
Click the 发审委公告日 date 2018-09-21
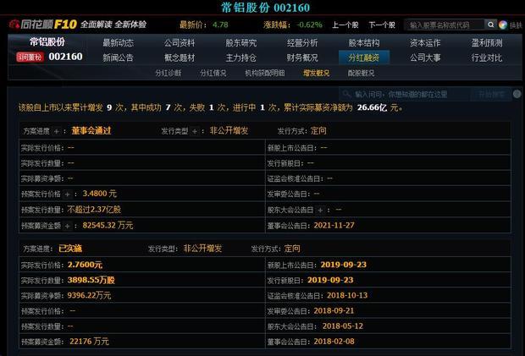point(334,311)
